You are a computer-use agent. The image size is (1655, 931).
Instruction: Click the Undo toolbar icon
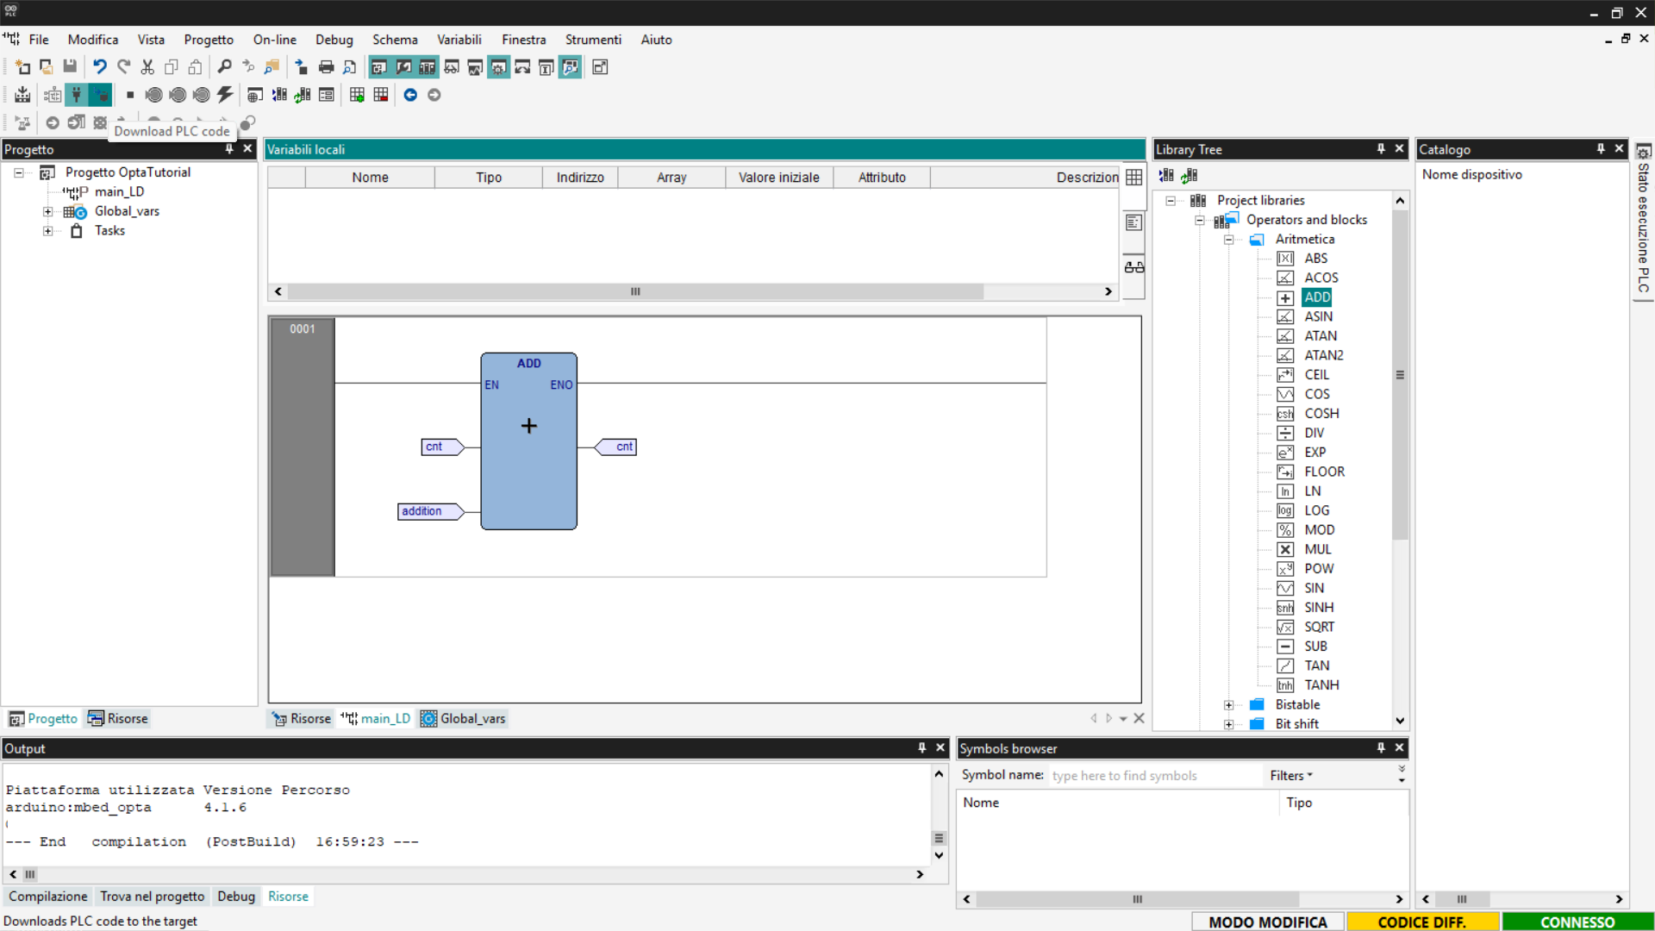tap(100, 67)
